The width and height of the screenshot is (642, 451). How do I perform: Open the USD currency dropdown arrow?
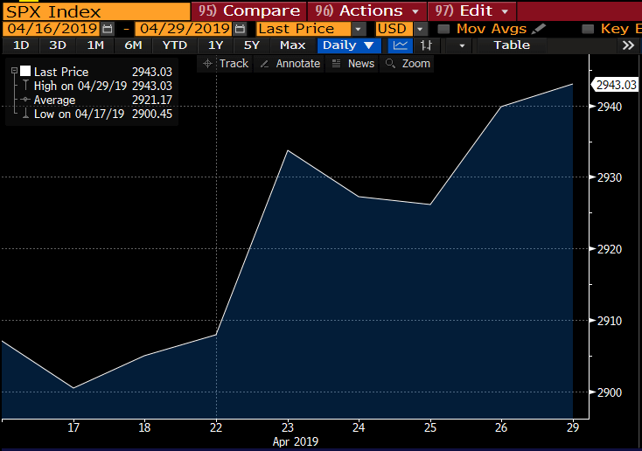pos(420,29)
